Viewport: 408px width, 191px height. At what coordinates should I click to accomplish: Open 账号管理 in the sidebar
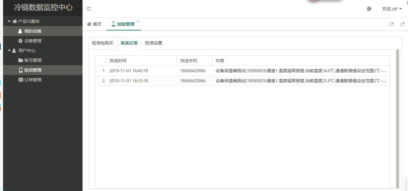tap(33, 60)
